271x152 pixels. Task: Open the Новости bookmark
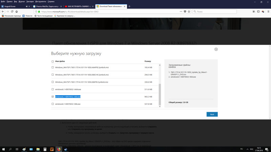[27, 16]
